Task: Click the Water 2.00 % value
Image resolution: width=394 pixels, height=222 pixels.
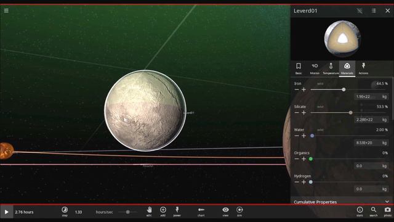Action: coord(382,130)
